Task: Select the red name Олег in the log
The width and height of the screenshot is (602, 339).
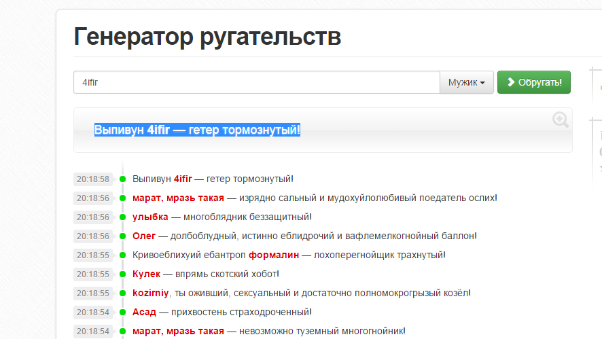Action: (144, 236)
